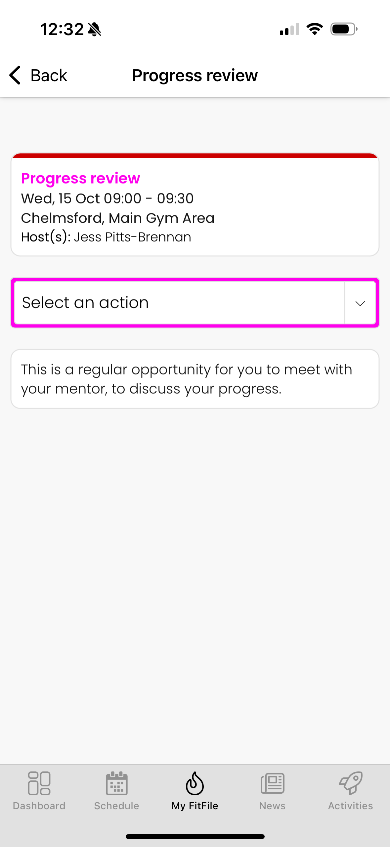Tap the home indicator bar
The width and height of the screenshot is (390, 847).
tap(195, 836)
